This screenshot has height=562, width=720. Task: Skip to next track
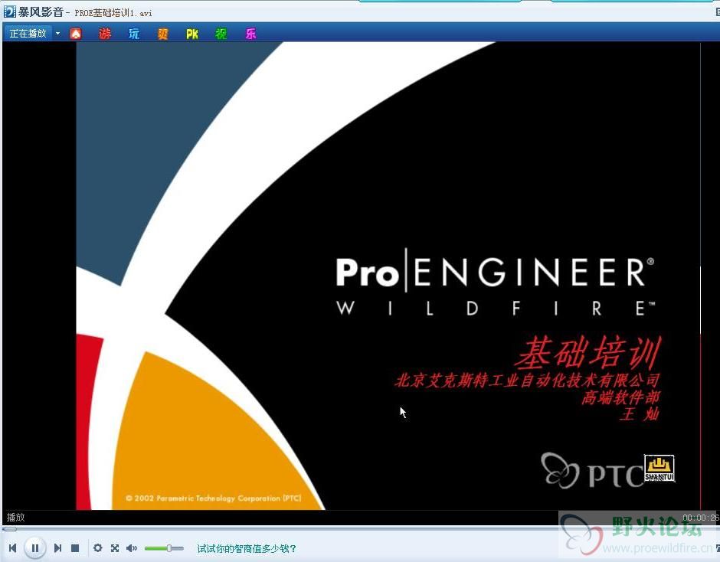point(57,547)
